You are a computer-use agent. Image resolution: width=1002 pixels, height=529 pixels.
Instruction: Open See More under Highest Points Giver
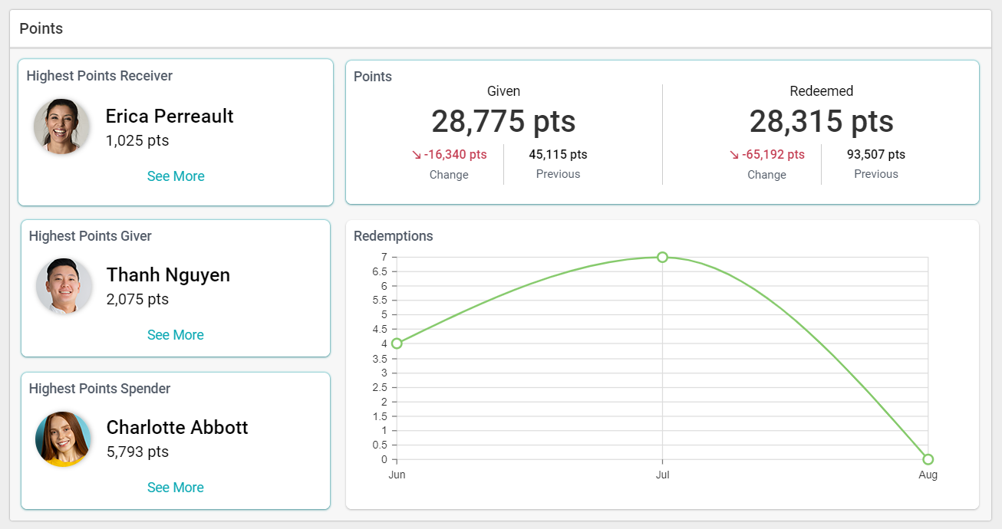pyautogui.click(x=176, y=335)
